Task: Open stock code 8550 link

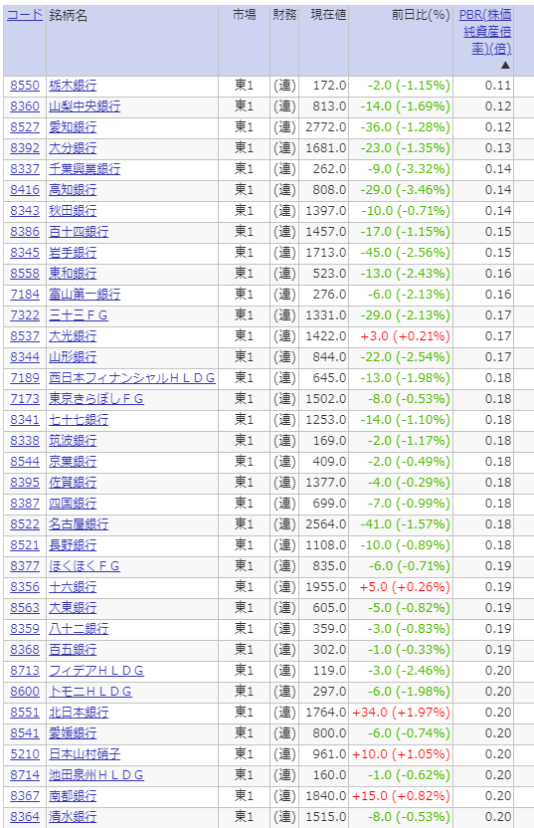Action: [25, 86]
